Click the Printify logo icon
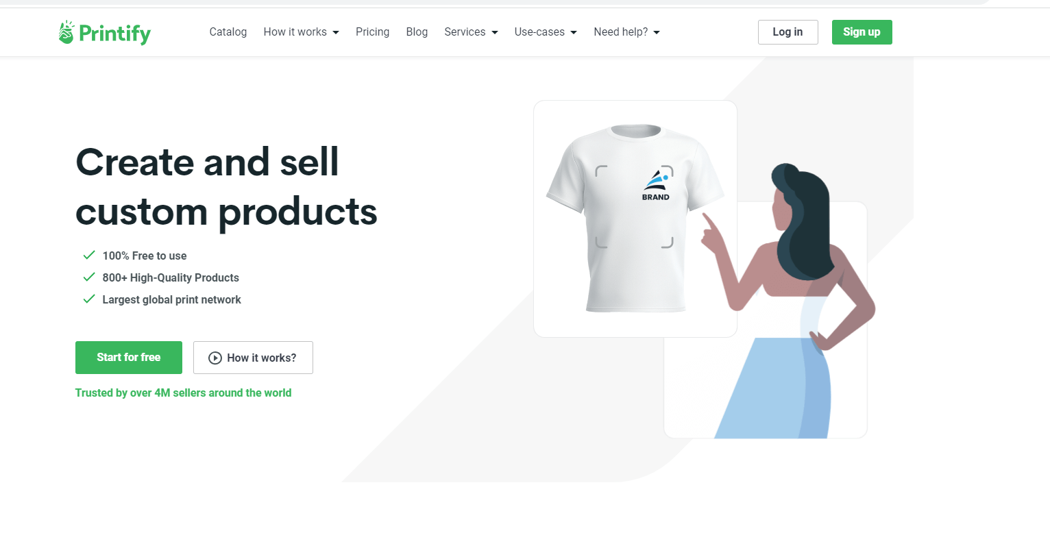1050x559 pixels. click(x=66, y=32)
